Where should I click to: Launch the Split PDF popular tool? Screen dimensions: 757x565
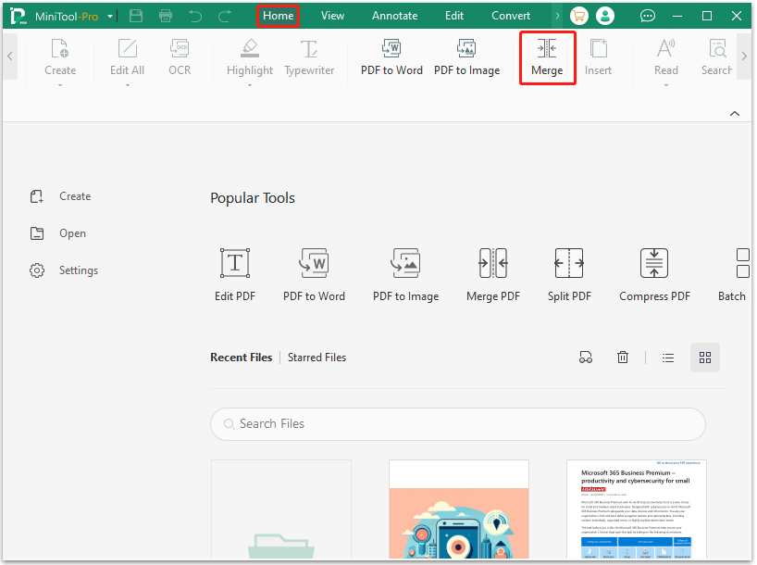569,275
